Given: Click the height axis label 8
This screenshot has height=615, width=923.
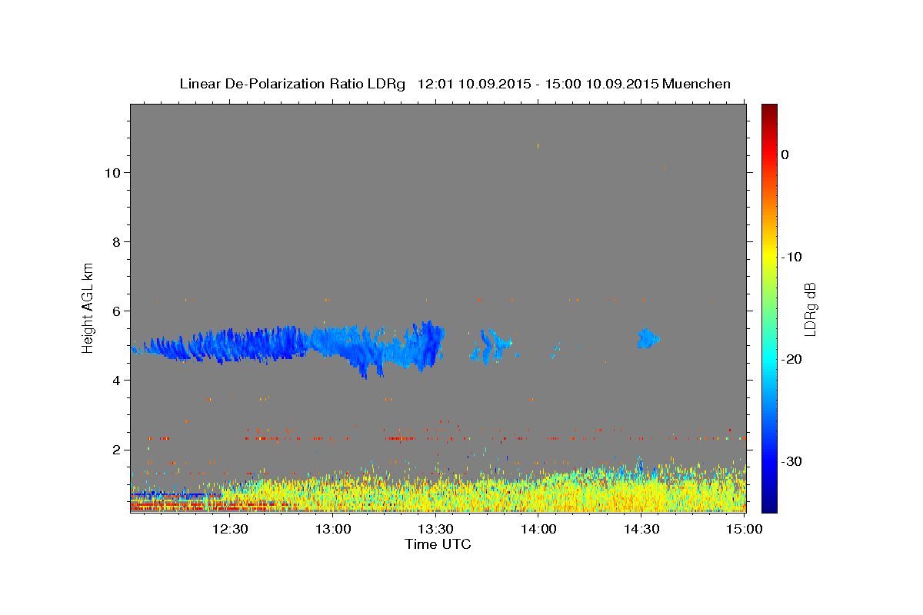Looking at the screenshot, I should (x=115, y=242).
